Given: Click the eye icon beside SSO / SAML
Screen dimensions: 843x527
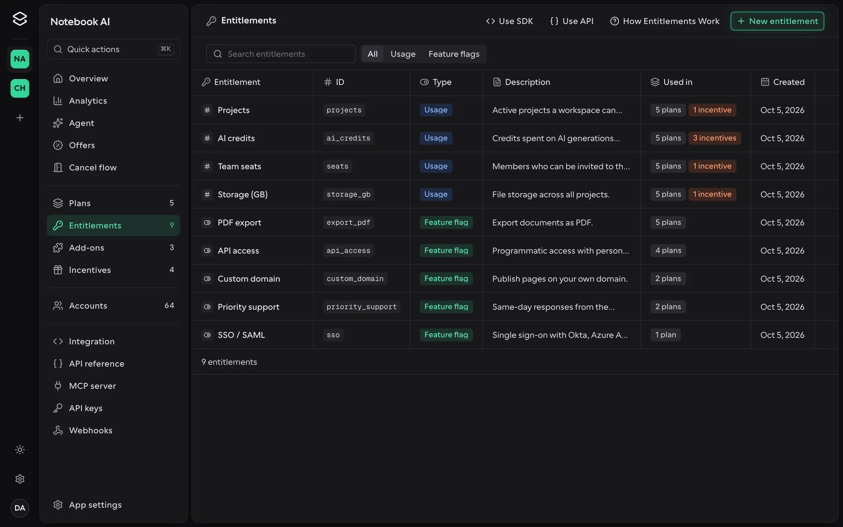Looking at the screenshot, I should point(207,335).
